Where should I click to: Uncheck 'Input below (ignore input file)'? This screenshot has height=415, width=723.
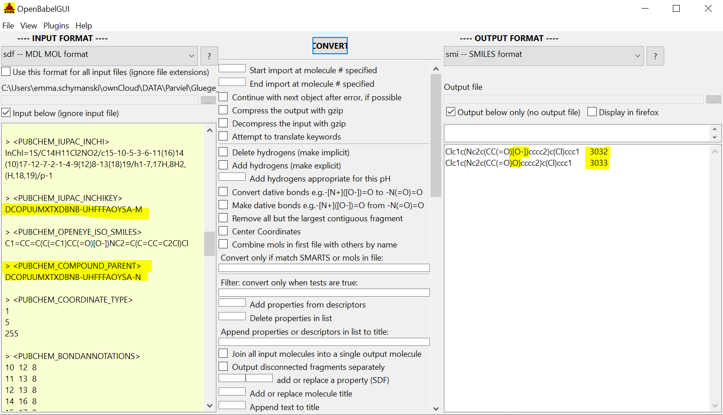(x=6, y=113)
